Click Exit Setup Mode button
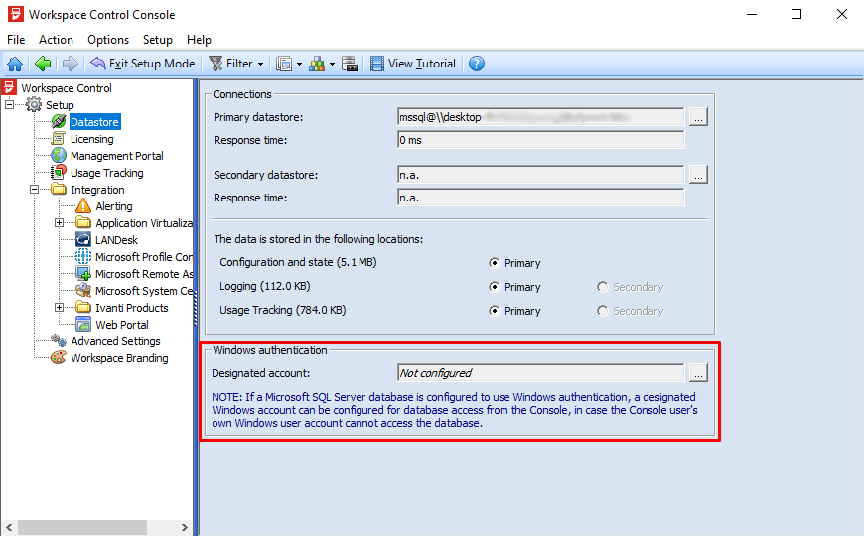The image size is (864, 536). pos(143,64)
